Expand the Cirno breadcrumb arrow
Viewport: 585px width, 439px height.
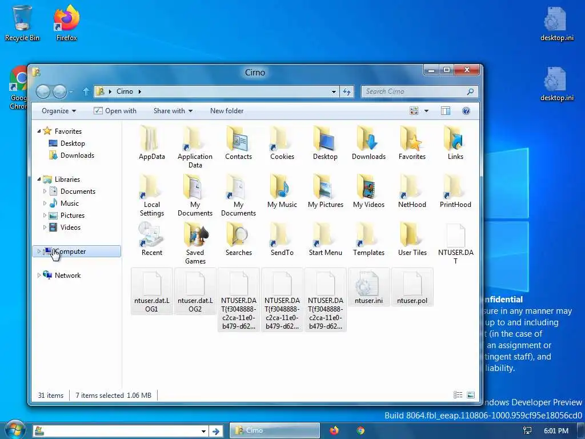tap(139, 91)
